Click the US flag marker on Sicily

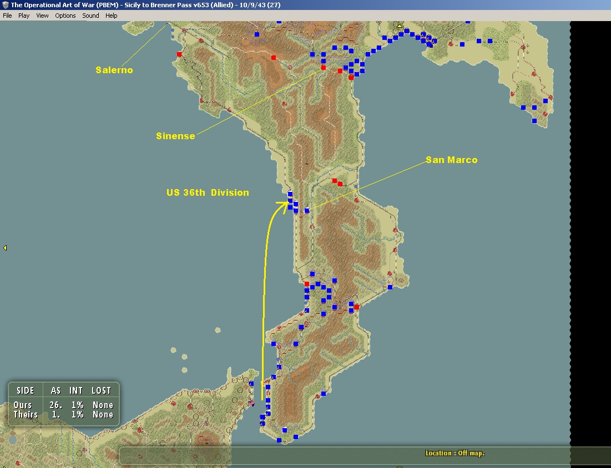[x=251, y=403]
